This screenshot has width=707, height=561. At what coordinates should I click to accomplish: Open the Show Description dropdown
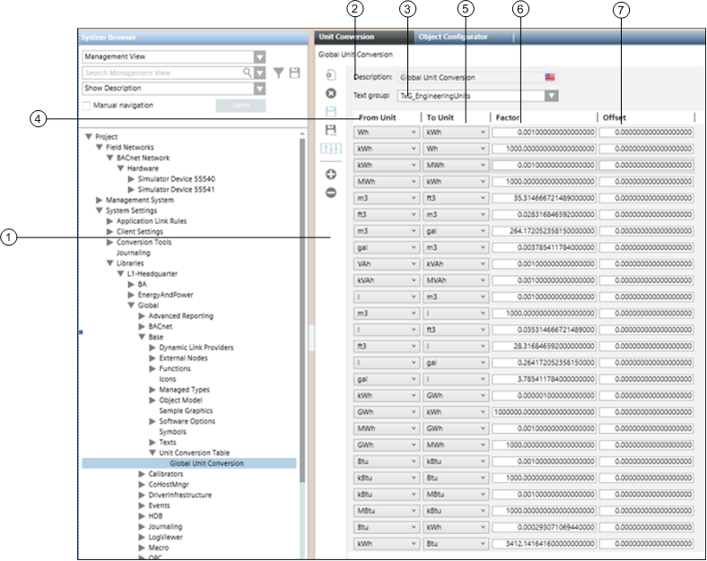pos(259,89)
